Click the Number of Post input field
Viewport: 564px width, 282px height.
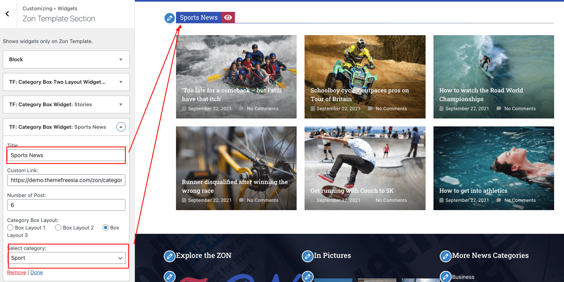coord(66,205)
